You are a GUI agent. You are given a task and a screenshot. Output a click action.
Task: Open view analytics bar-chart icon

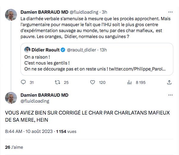(130, 82)
